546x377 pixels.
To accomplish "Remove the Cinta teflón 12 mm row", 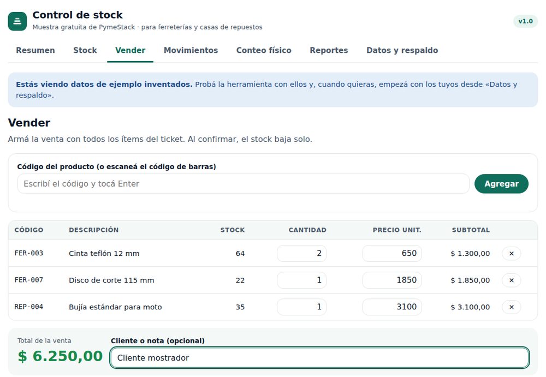I will tap(511, 253).
